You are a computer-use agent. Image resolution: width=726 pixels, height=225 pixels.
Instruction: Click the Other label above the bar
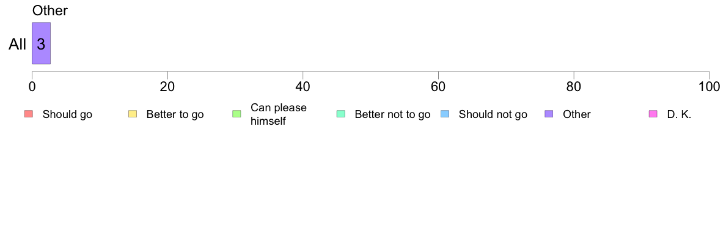click(x=50, y=10)
